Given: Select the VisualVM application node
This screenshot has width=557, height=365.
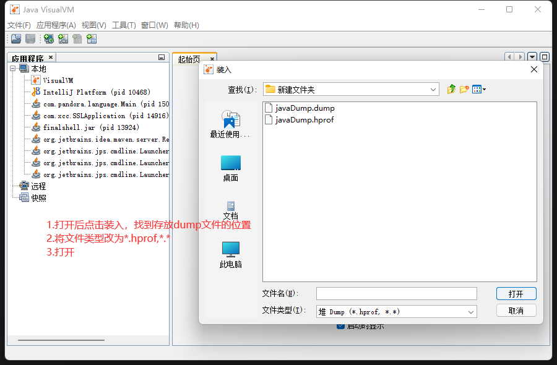Looking at the screenshot, I should [58, 80].
